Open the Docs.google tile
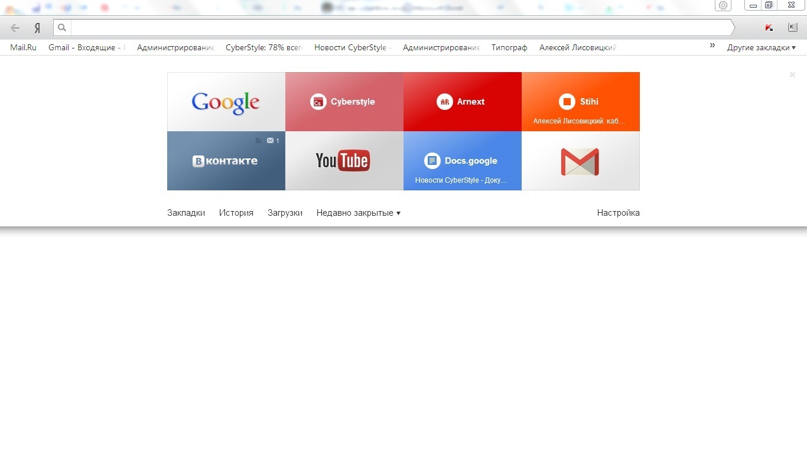This screenshot has width=807, height=454. [x=463, y=161]
